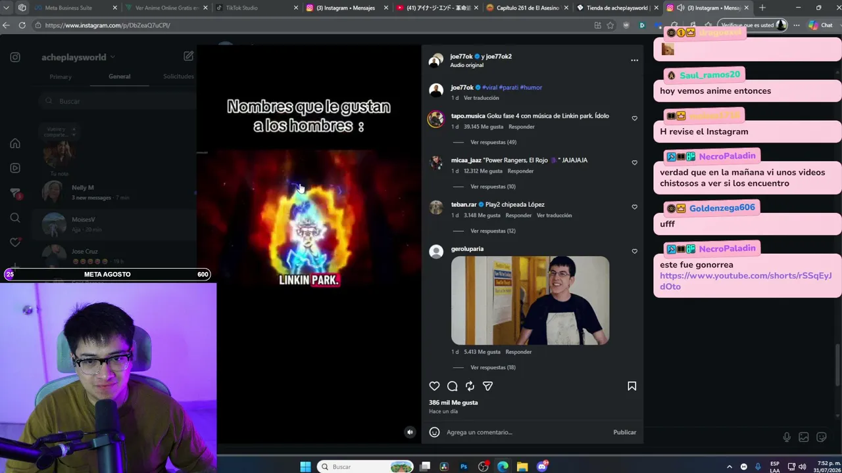Click the microphone icon in the chat input
This screenshot has height=473, width=842.
pos(787,438)
